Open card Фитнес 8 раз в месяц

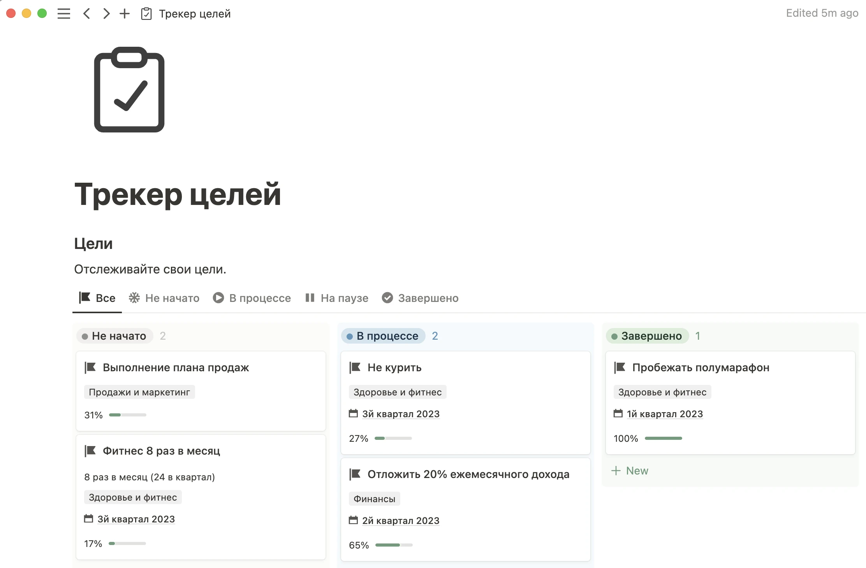(201, 497)
